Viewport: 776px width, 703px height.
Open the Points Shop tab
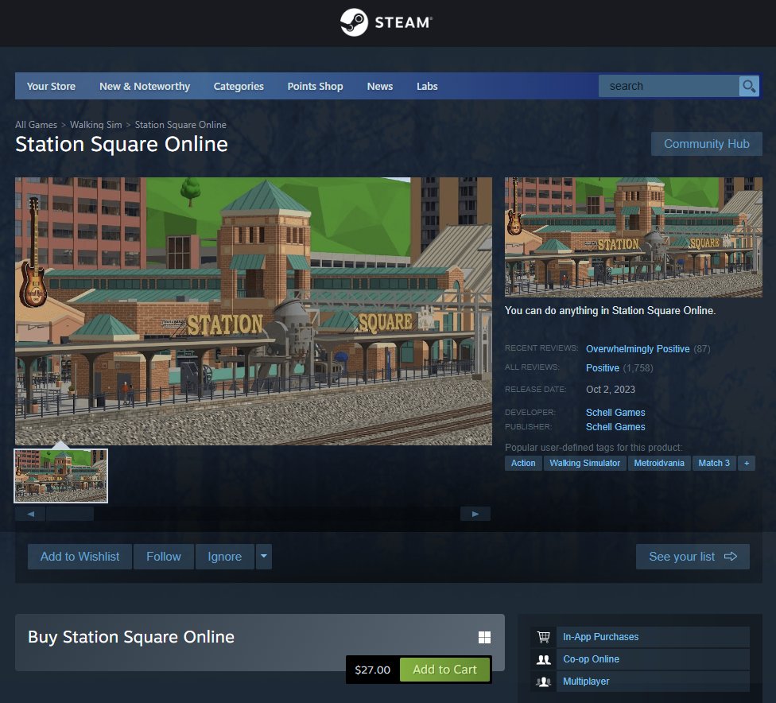pyautogui.click(x=315, y=86)
